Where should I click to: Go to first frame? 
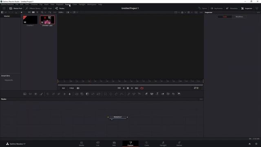pyautogui.click(x=119, y=88)
